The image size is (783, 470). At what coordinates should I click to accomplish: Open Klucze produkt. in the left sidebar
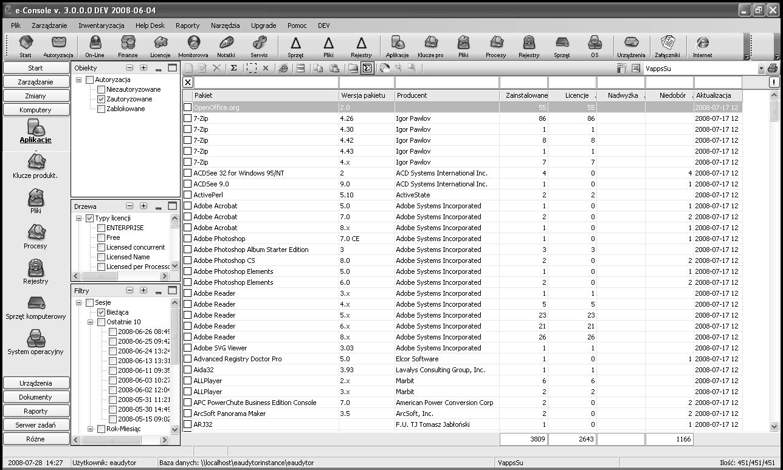[35, 166]
